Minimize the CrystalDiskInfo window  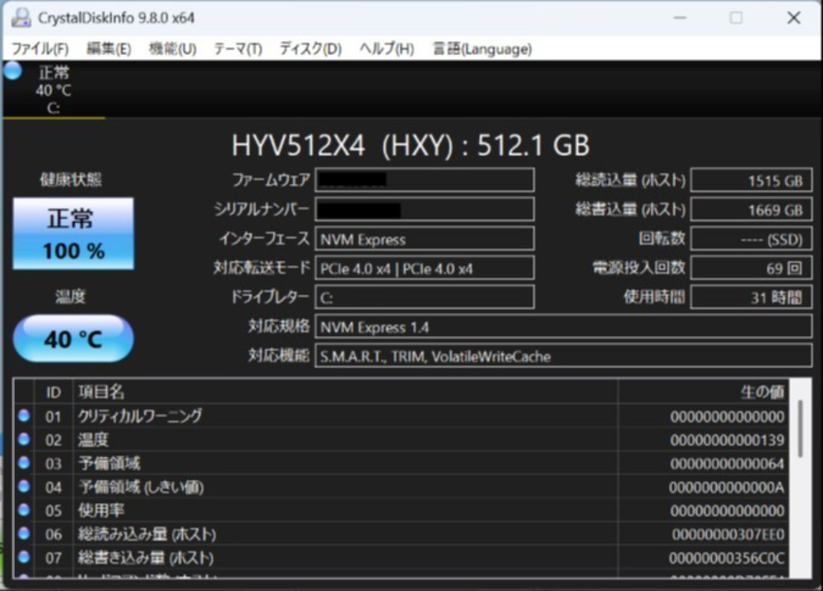pyautogui.click(x=680, y=18)
